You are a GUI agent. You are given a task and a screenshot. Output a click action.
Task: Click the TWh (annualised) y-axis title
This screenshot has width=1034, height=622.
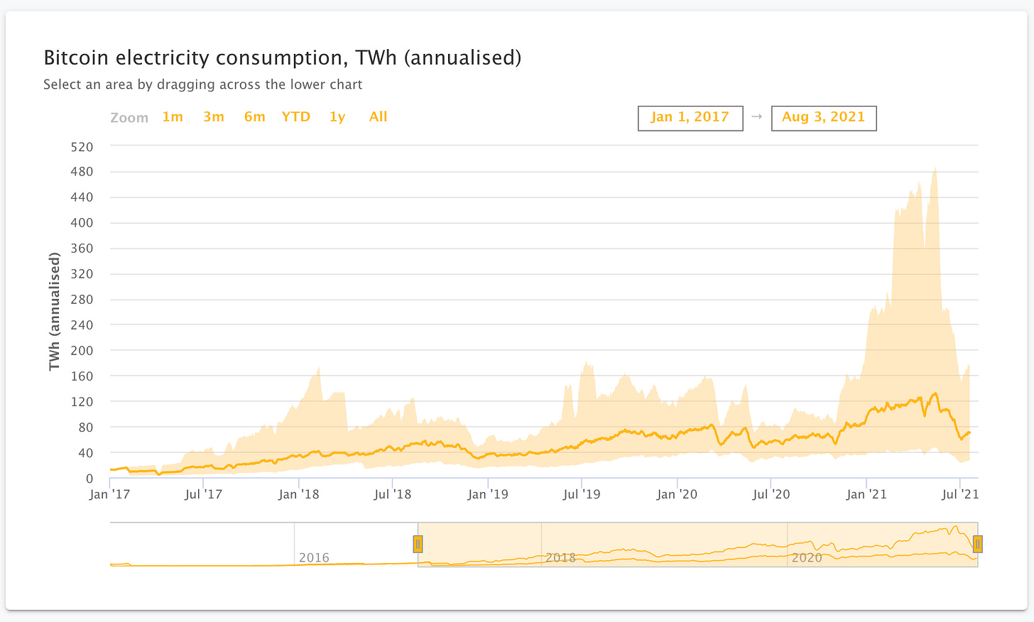[x=55, y=312]
